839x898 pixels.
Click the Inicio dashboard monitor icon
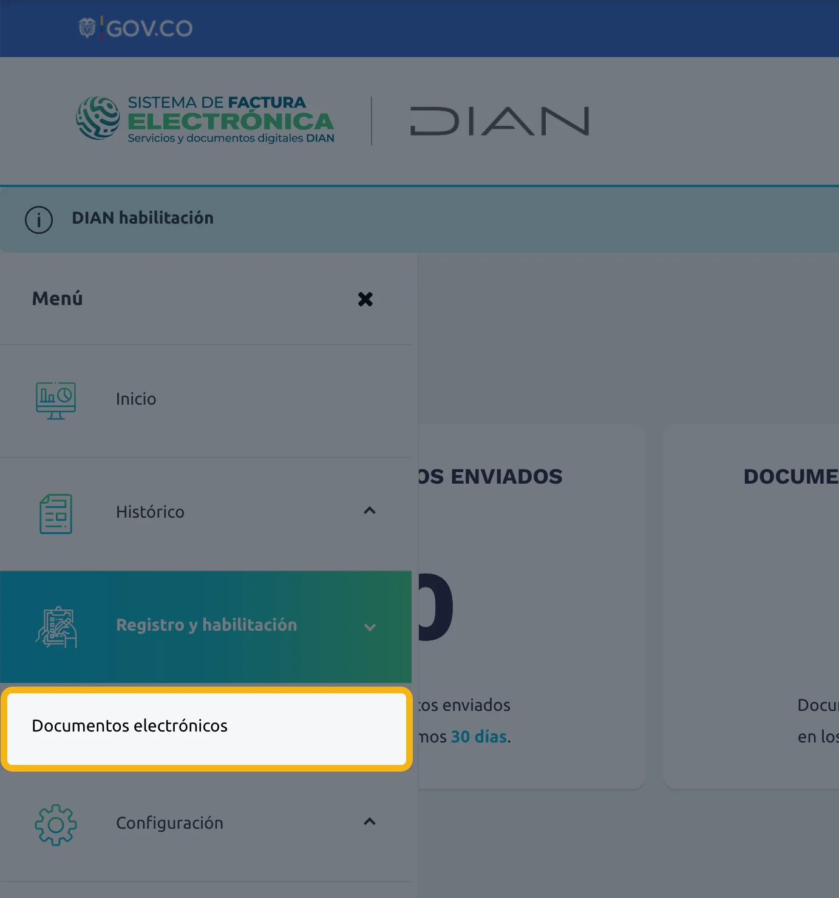(x=56, y=400)
